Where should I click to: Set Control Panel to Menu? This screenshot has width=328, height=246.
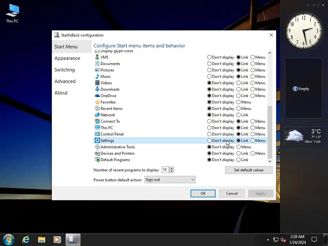point(252,134)
